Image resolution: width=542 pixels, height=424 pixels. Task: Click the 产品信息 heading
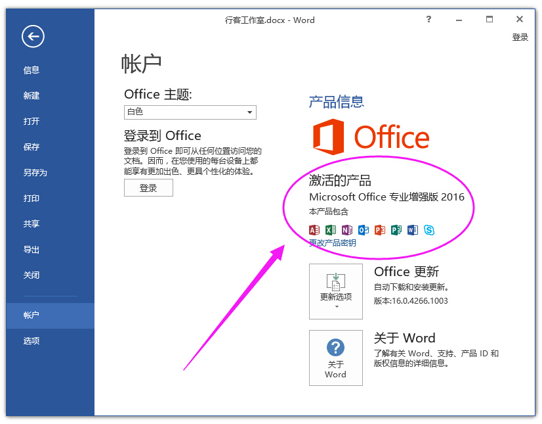click(x=336, y=102)
